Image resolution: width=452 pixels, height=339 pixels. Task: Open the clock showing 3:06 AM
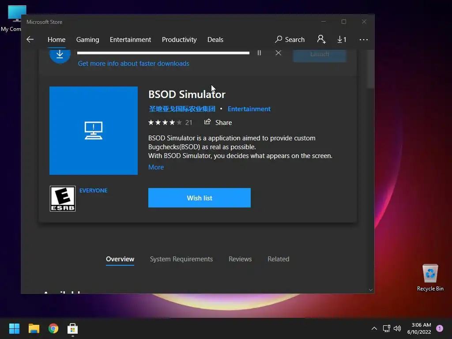[x=419, y=328]
